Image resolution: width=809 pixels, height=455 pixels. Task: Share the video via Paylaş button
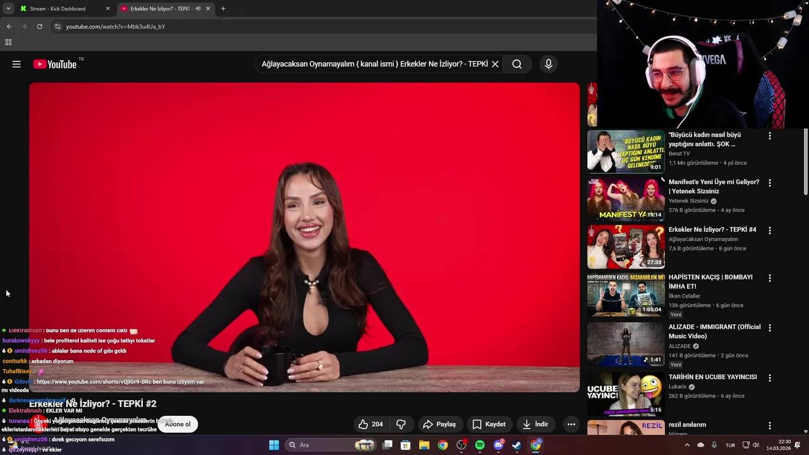pos(439,424)
